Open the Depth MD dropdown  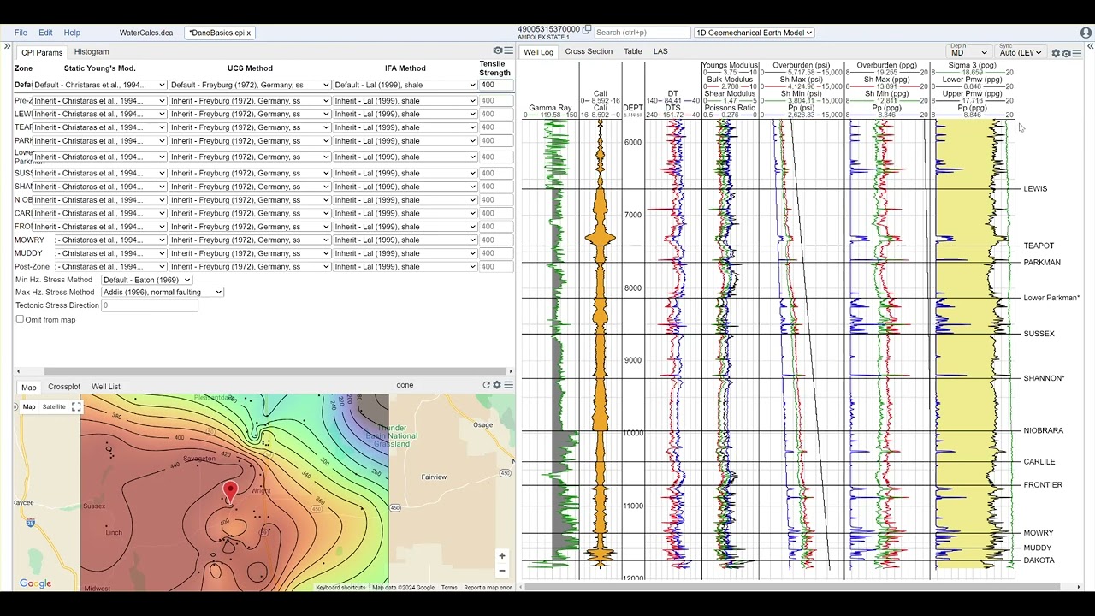[x=969, y=53]
